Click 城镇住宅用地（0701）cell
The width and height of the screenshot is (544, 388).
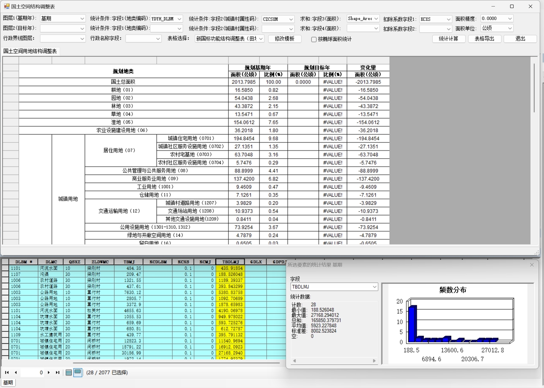coord(193,138)
